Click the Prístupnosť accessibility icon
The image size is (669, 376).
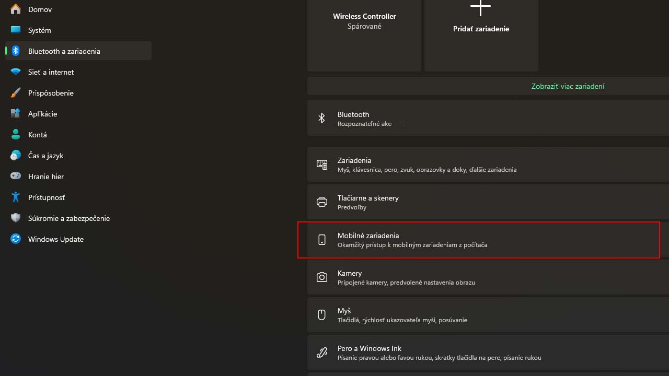pos(16,197)
